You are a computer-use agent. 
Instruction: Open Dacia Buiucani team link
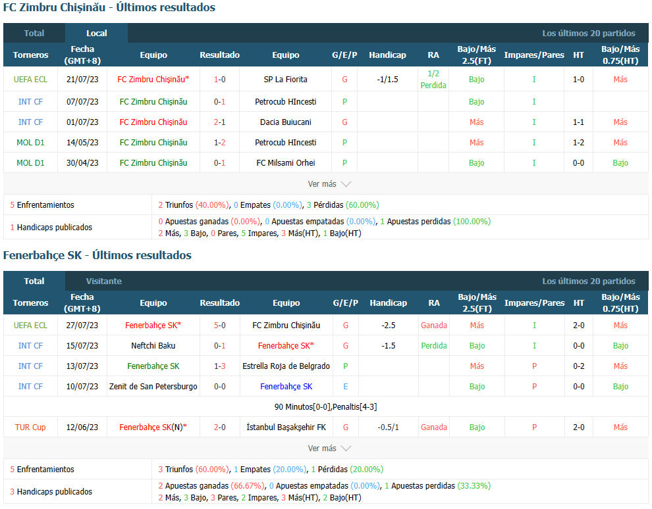pos(286,122)
